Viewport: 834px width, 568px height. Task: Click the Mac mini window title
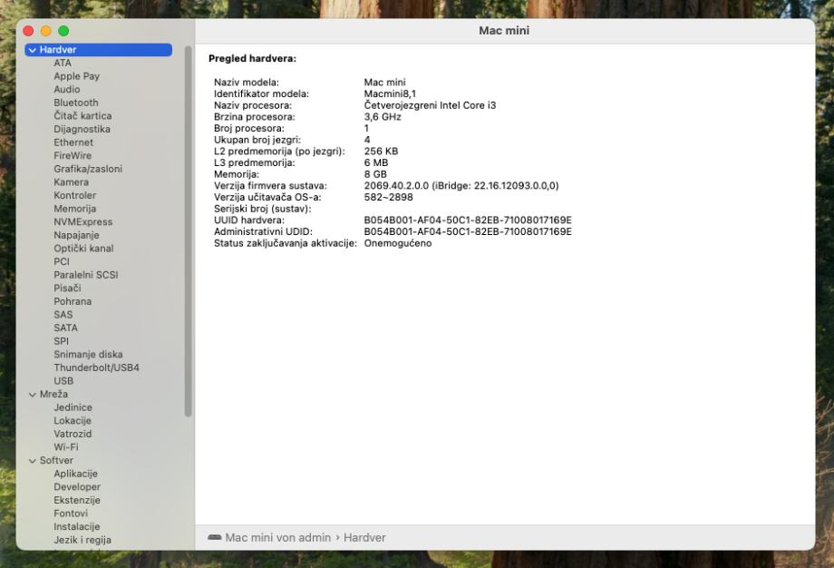click(504, 31)
